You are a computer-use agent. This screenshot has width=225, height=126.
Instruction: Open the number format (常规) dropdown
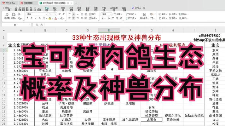click(x=111, y=14)
